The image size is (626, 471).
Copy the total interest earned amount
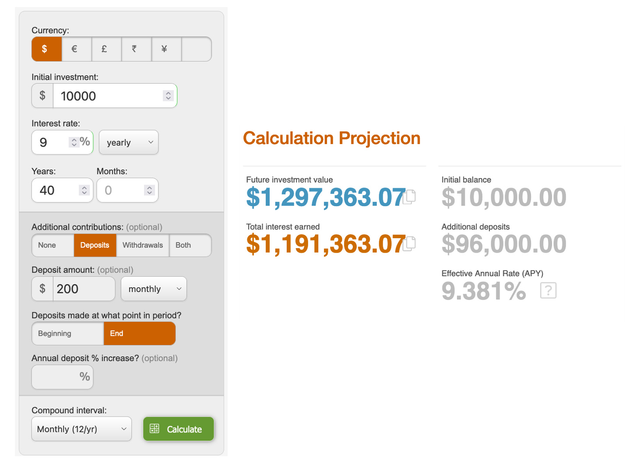pos(410,244)
